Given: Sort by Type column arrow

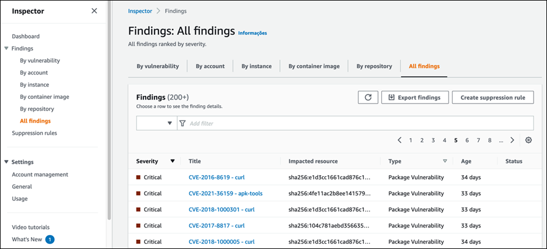Looking at the screenshot, I should tap(445, 161).
